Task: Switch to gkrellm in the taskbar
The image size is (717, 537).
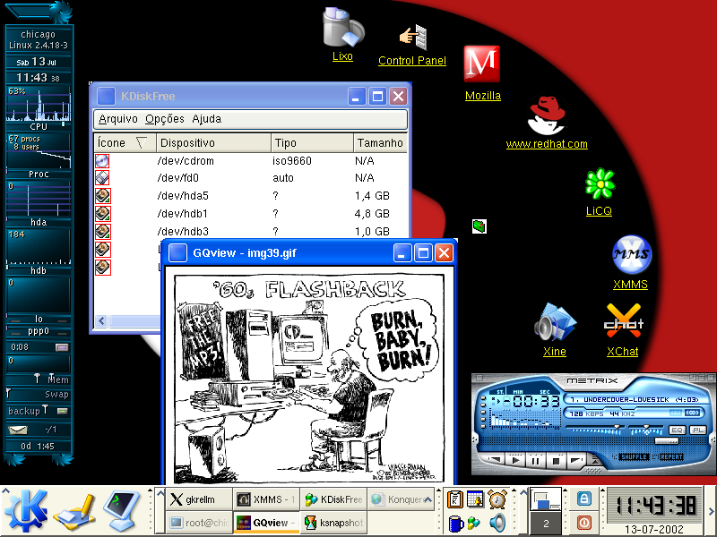Action: tap(199, 499)
